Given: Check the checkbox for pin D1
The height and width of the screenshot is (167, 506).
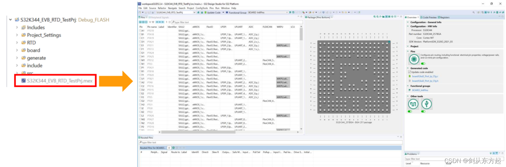Looking at the screenshot, I should click(x=140, y=42).
